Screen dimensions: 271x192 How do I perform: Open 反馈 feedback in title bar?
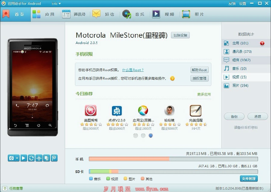coord(232,4)
